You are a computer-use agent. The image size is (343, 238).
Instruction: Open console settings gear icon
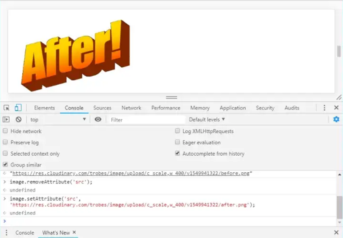click(x=336, y=119)
